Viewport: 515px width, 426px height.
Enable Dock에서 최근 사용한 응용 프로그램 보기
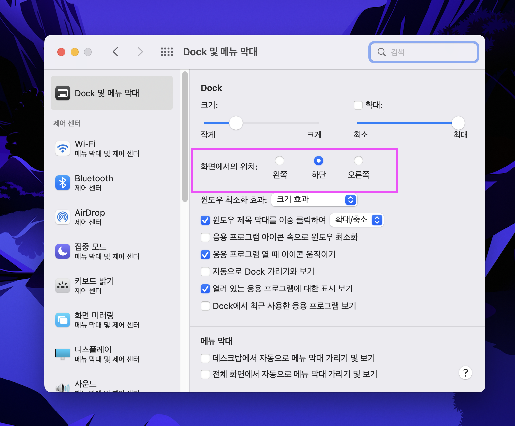[x=205, y=306]
